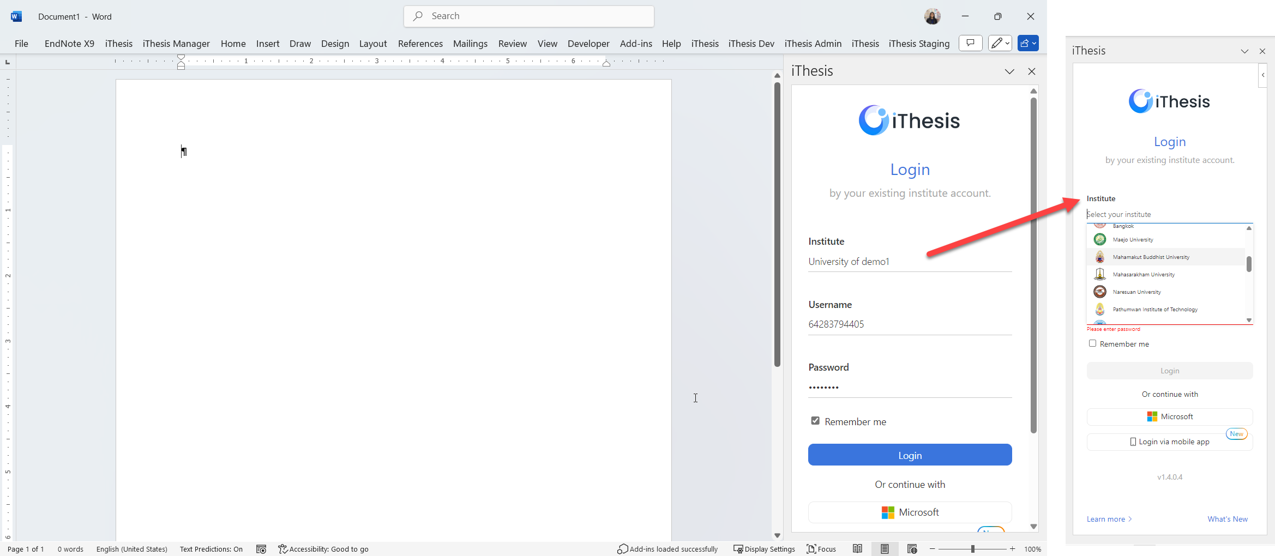Click the macro recording icon in status bar
Viewport: 1275px width, 556px height.
[261, 549]
